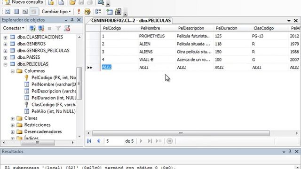Viewport: 301px width, 169px height.
Task: Expand the Desencadenadores folder
Action: pyautogui.click(x=13, y=132)
